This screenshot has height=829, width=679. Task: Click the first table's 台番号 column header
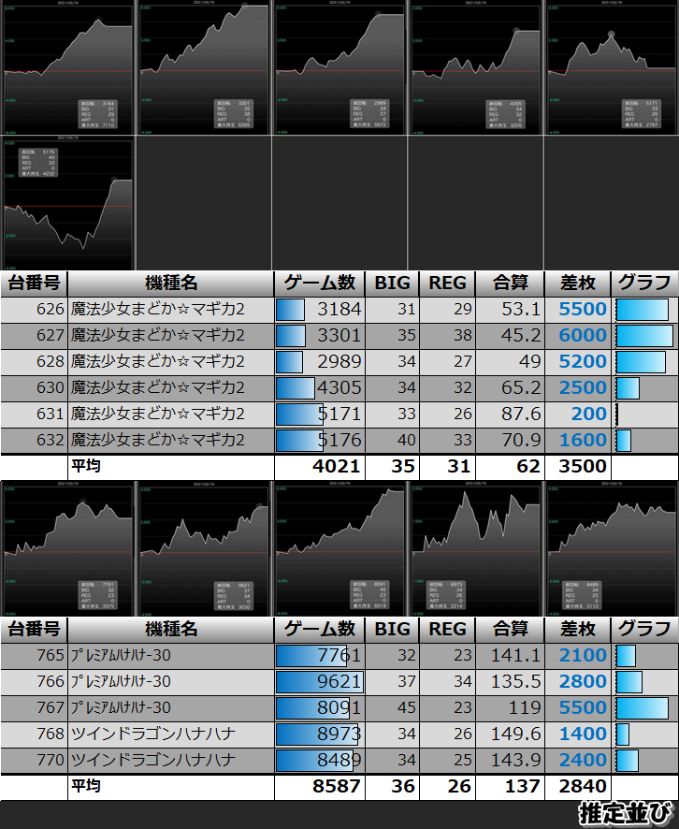click(34, 284)
